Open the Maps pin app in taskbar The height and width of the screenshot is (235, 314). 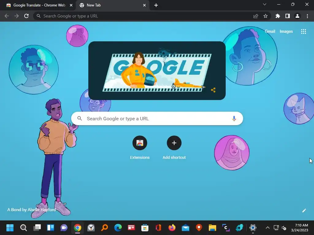click(199, 228)
